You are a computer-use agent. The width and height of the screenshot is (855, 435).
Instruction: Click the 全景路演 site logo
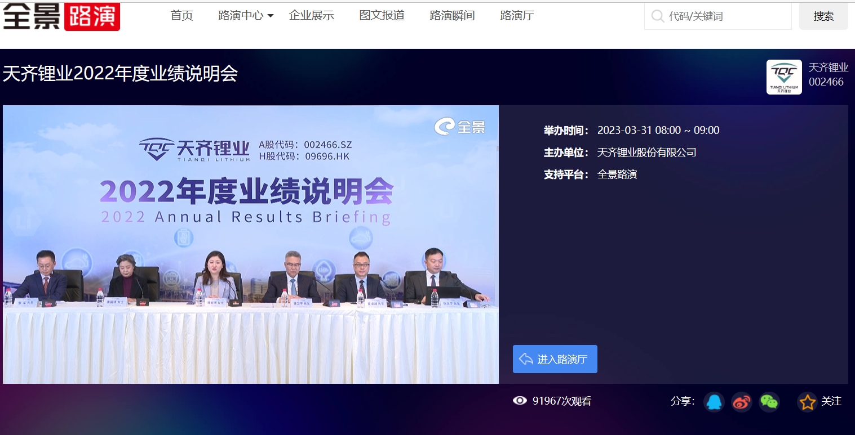pos(61,16)
